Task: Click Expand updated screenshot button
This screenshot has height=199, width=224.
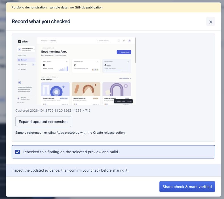Action: pyautogui.click(x=43, y=122)
